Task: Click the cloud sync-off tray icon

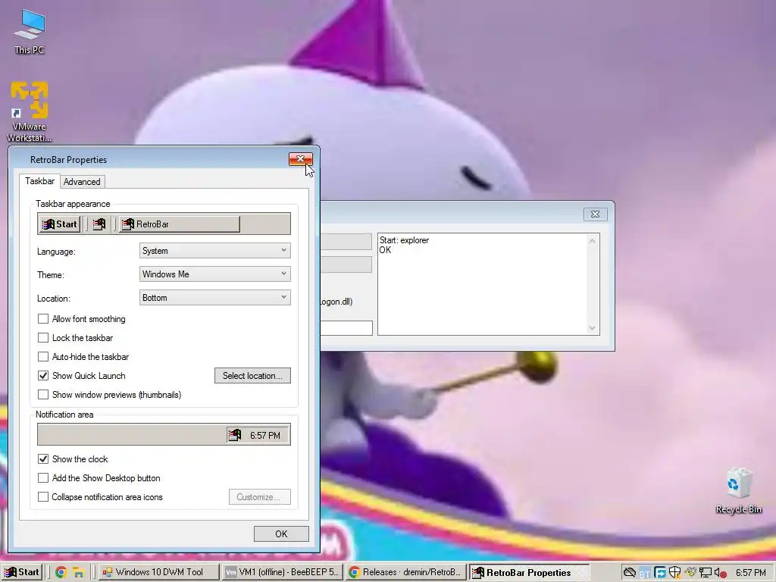Action: pos(629,573)
